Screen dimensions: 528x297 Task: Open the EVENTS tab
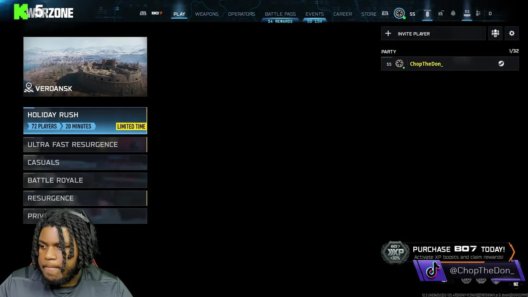coord(314,14)
